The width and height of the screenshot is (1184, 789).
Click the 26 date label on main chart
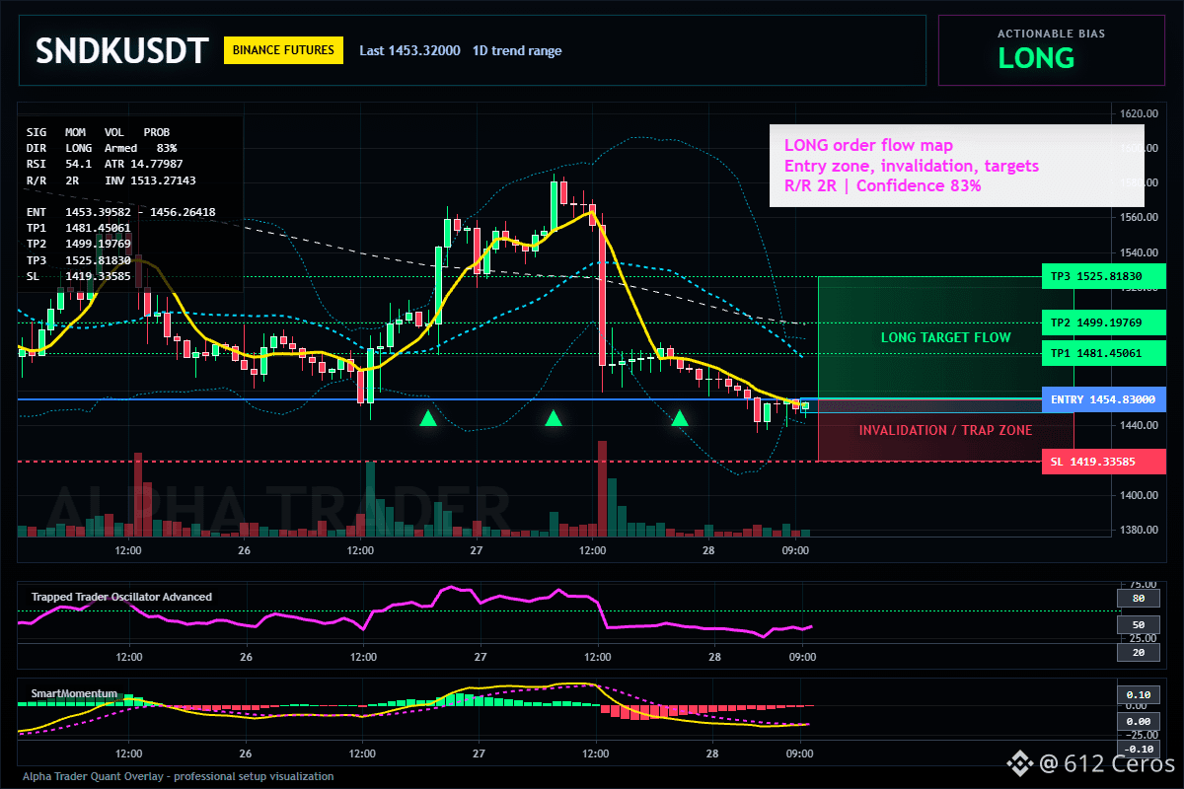[243, 550]
